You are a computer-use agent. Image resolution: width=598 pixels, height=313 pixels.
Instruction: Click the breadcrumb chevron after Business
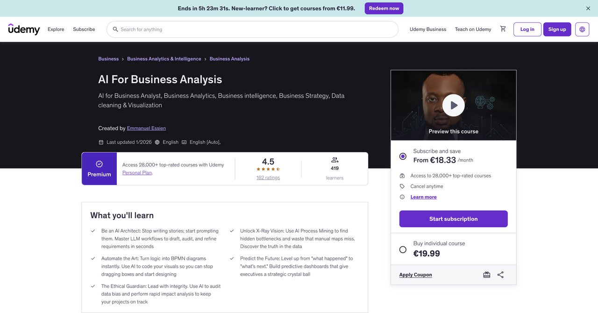coord(123,59)
